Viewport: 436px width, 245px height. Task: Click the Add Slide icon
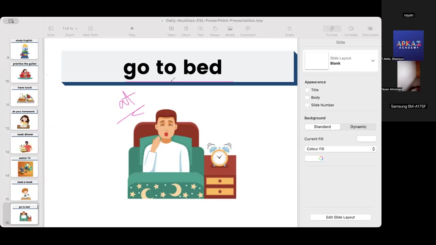[91, 29]
